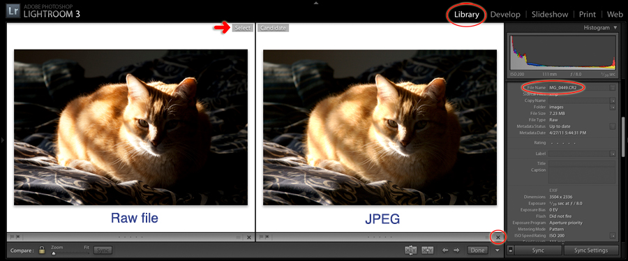
Task: Click the Label text field
Action: pos(578,154)
